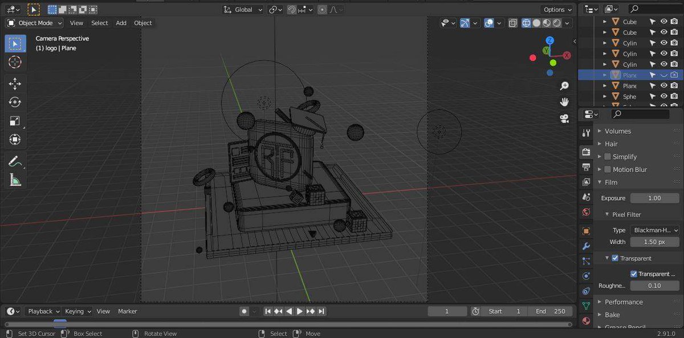Open the Select menu in viewport header
This screenshot has width=684, height=338.
[100, 23]
